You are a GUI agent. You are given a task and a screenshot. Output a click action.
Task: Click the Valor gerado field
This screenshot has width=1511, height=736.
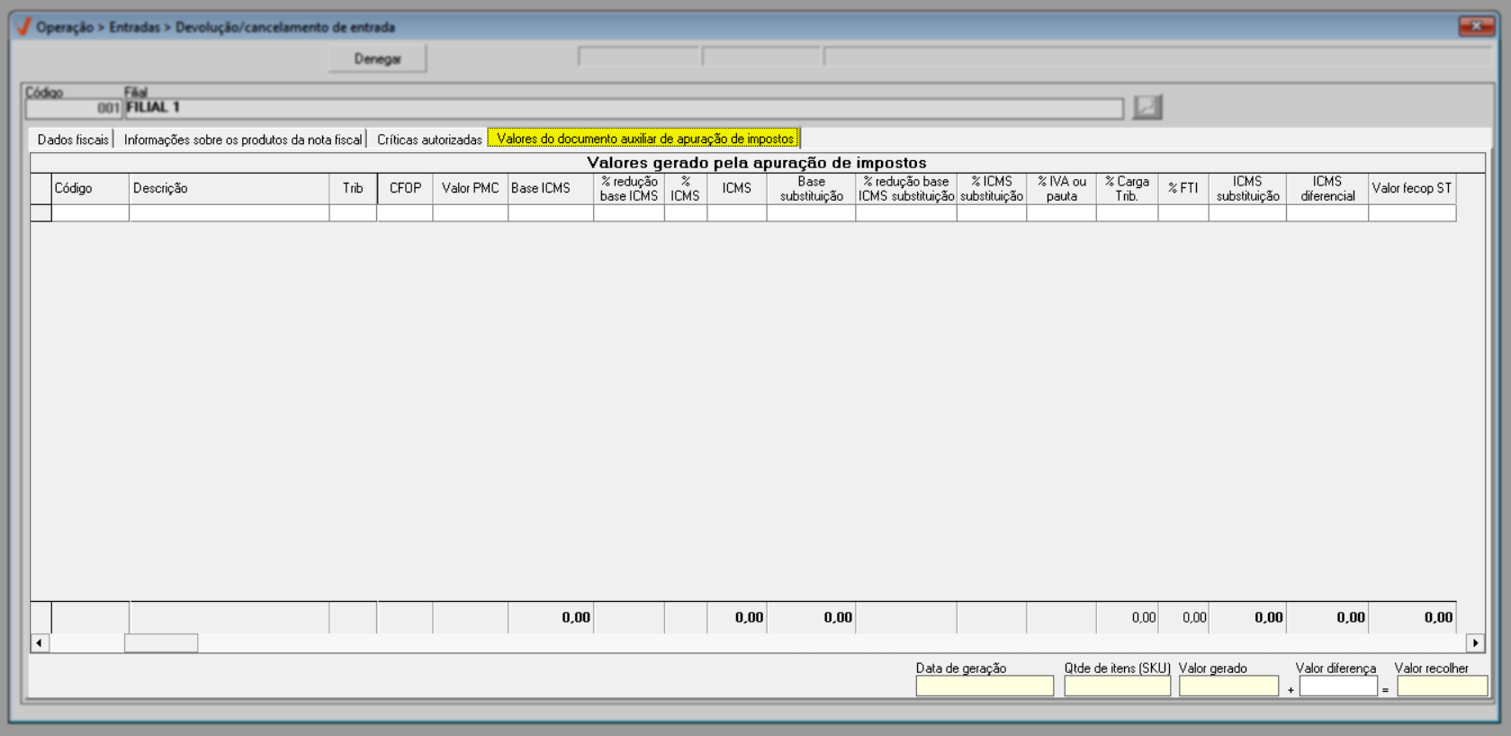pyautogui.click(x=1228, y=687)
